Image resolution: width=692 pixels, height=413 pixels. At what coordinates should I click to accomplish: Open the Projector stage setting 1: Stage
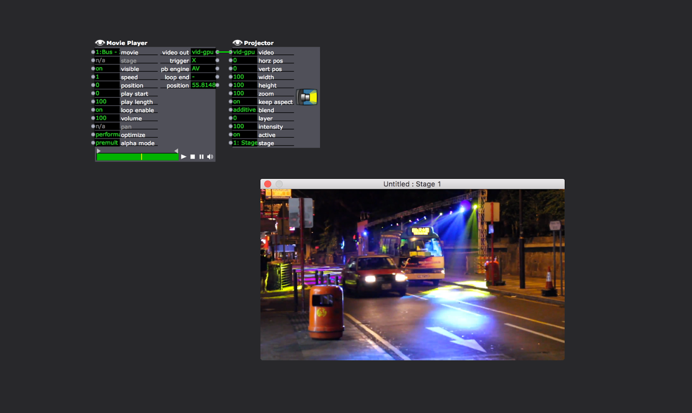coord(245,142)
